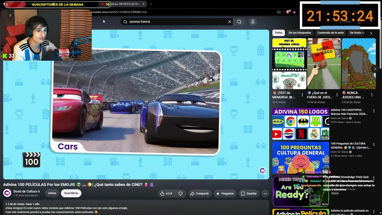Open options for Adivina 150 LOGOTIPOS video
This screenshot has height=215, width=382.
coord(374,111)
